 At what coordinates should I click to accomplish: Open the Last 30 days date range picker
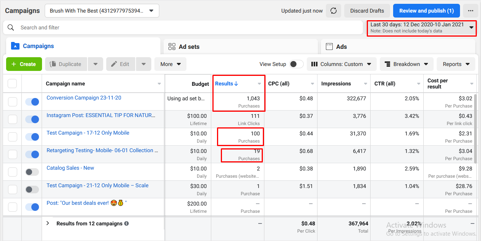[421, 27]
